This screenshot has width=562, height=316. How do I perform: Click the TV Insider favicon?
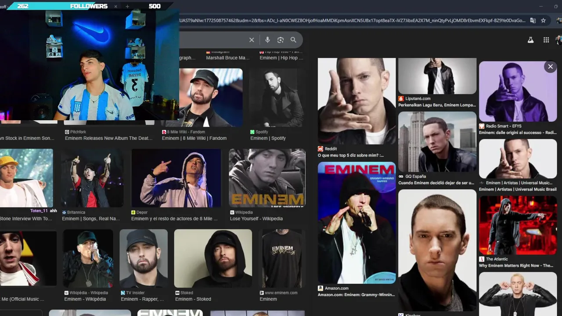(123, 293)
